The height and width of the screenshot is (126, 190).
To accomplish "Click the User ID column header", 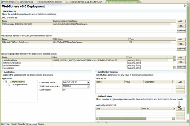I will coord(157,108).
